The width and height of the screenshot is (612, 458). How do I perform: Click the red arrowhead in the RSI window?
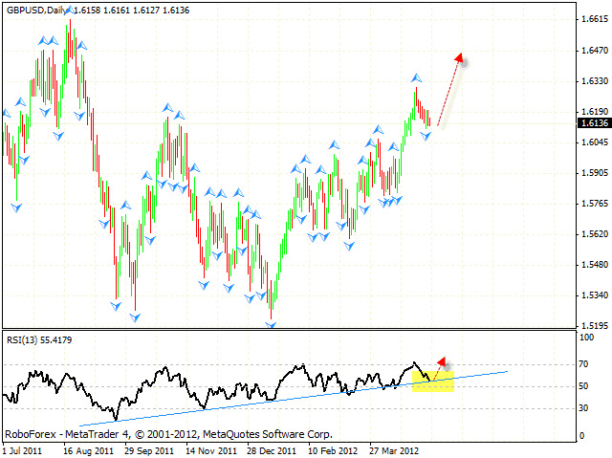(x=442, y=362)
